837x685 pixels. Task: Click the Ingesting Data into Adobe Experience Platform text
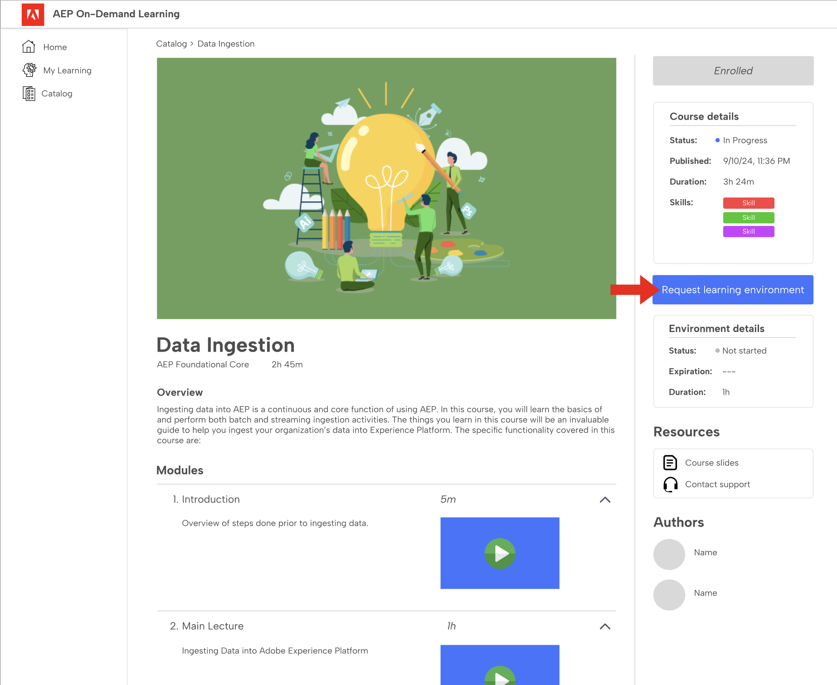pos(275,651)
